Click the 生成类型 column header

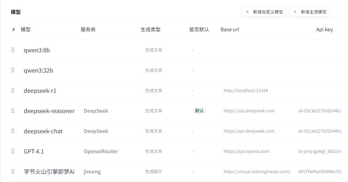(151, 30)
